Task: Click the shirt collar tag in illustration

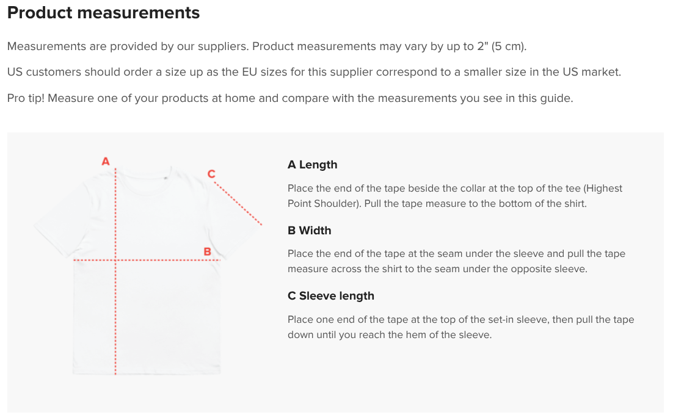Action: point(166,178)
